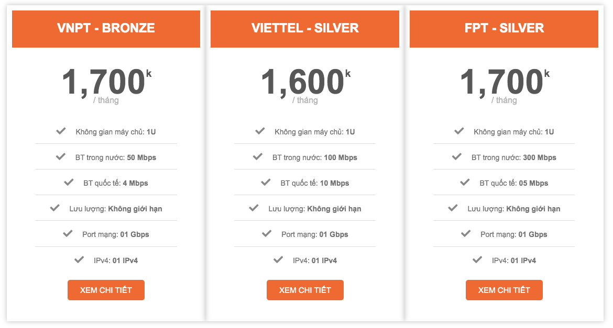Click checkmark beside FPT BT quốc tế 05 Mbps
The height and width of the screenshot is (328, 613).
(465, 182)
